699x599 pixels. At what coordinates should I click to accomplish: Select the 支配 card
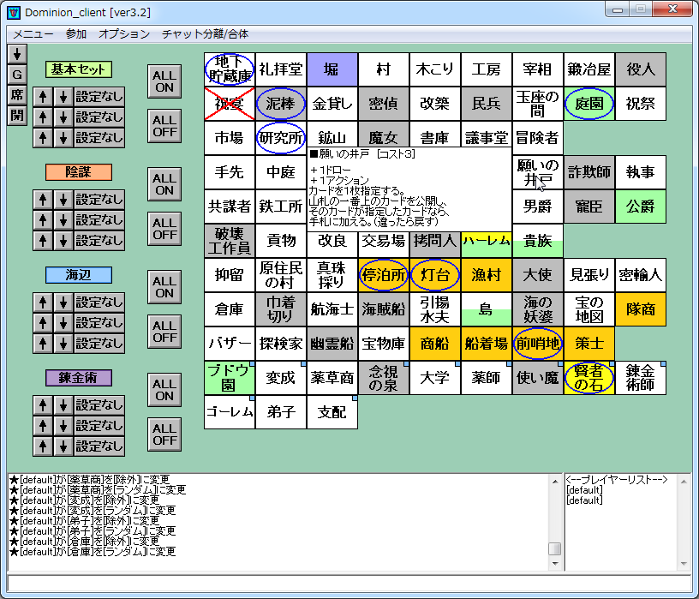332,412
